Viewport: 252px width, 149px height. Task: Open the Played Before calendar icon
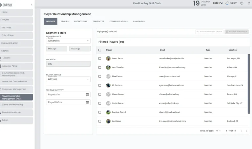[87, 102]
